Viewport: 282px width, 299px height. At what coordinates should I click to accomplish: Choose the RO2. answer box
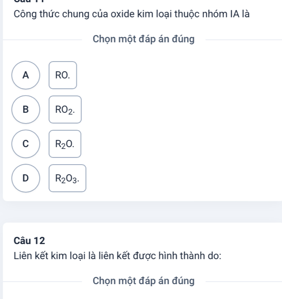coord(65,109)
